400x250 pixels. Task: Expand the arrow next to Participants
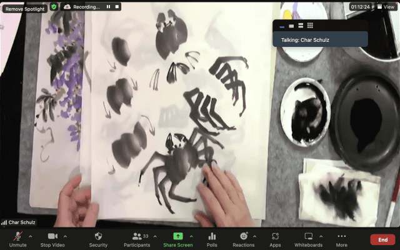[155, 236]
